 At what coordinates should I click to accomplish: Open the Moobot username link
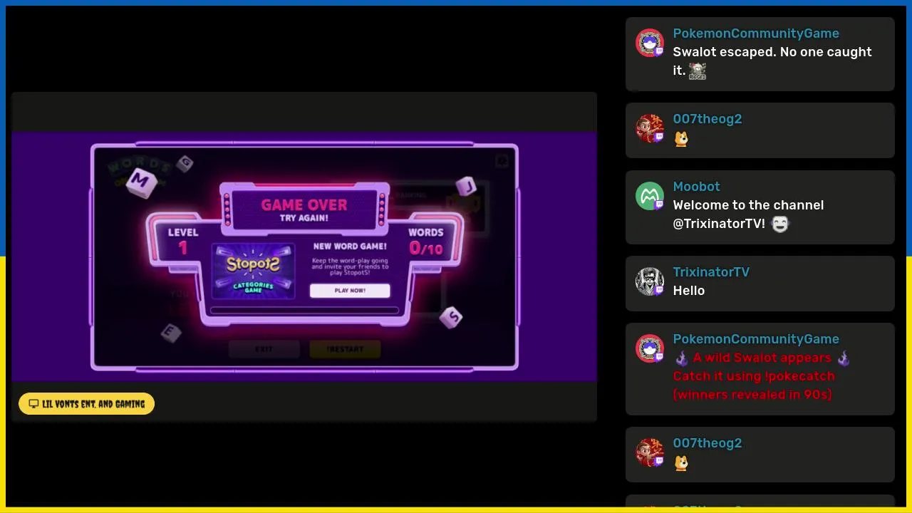[x=696, y=187]
